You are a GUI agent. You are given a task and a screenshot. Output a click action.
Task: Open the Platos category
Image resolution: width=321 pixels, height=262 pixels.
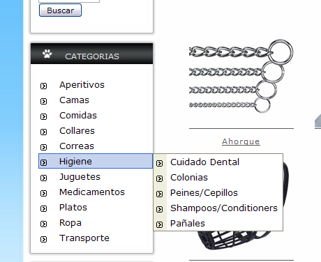[73, 208]
